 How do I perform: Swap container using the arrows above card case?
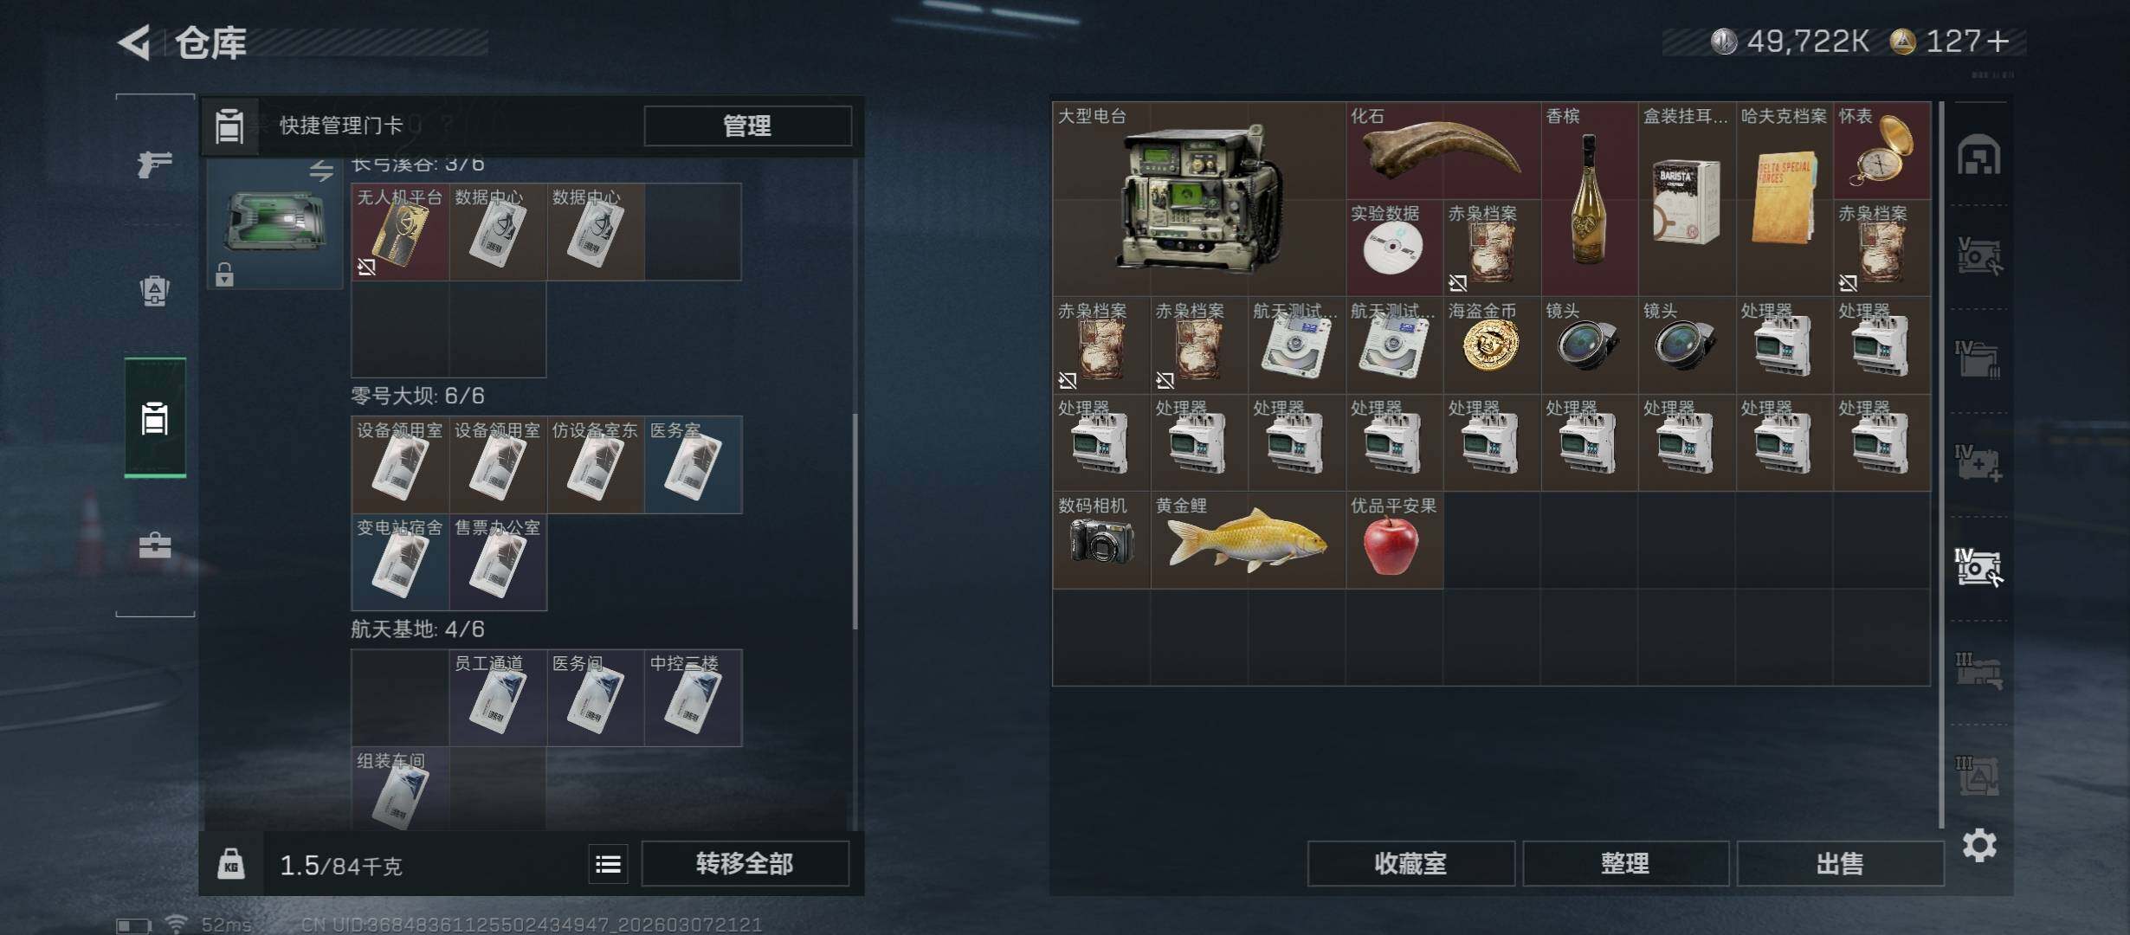(321, 170)
